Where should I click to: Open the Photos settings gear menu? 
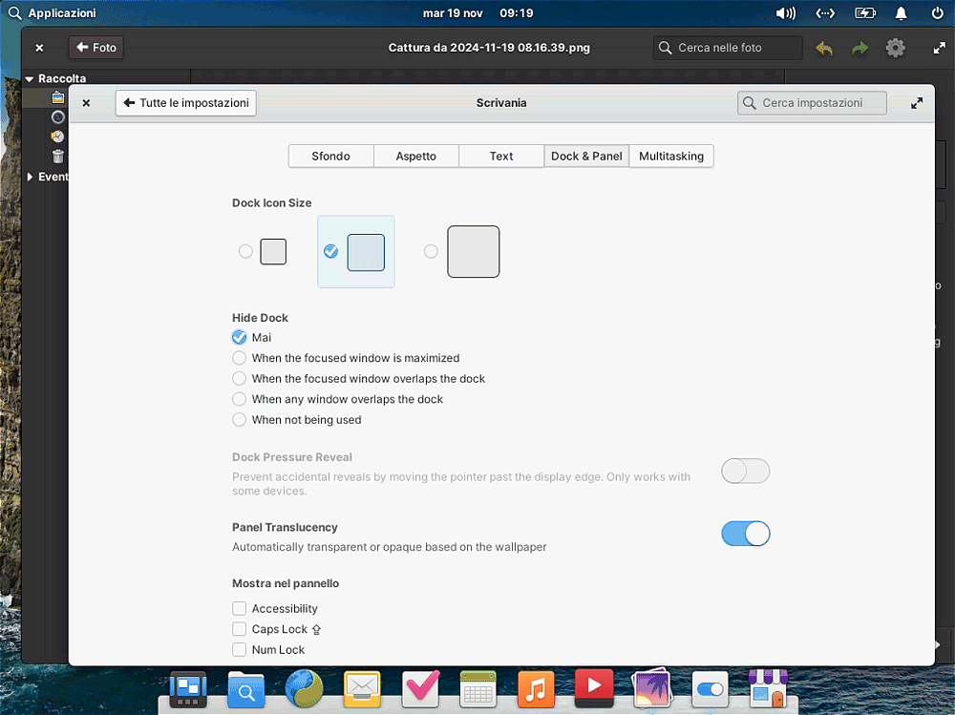coord(896,48)
